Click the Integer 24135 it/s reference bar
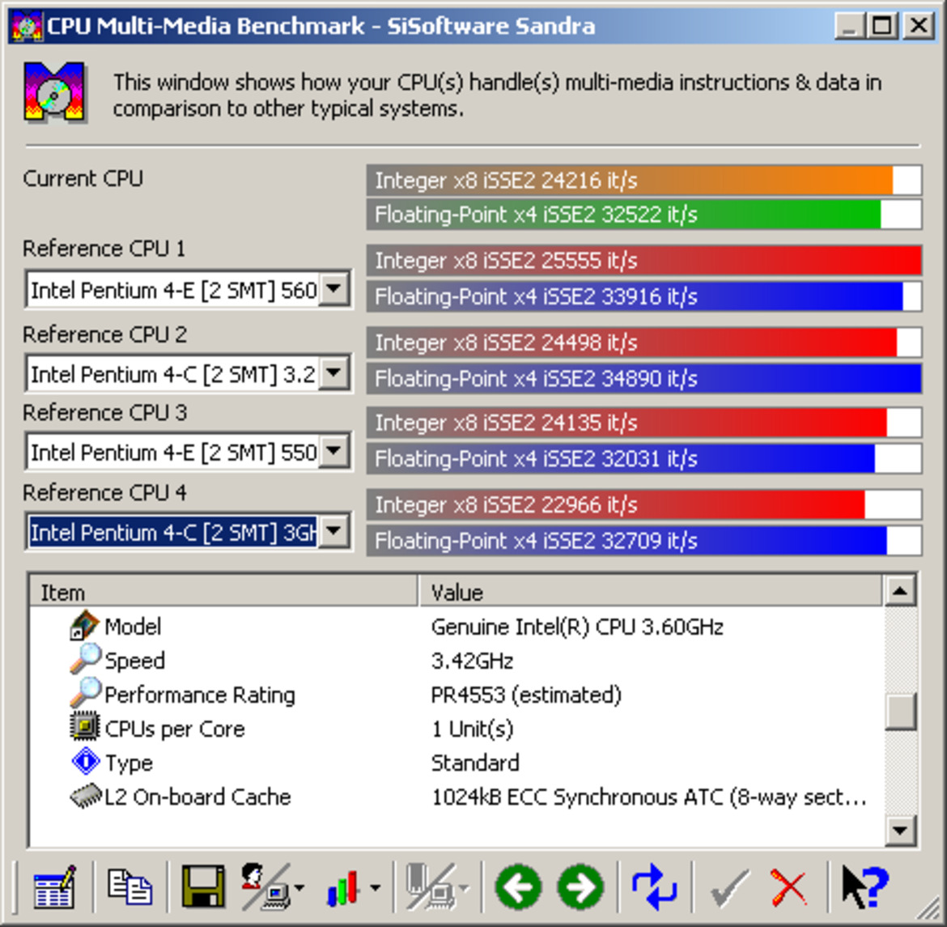947x927 pixels. pyautogui.click(x=643, y=423)
